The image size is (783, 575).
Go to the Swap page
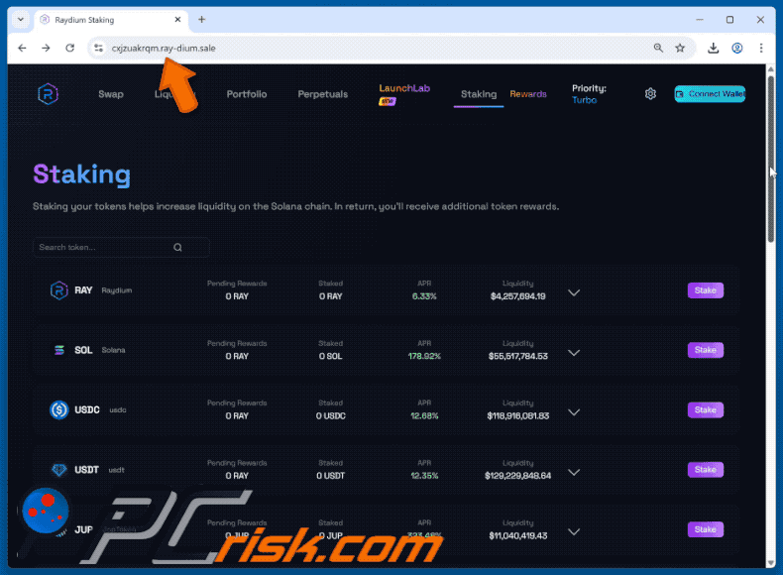tap(111, 94)
